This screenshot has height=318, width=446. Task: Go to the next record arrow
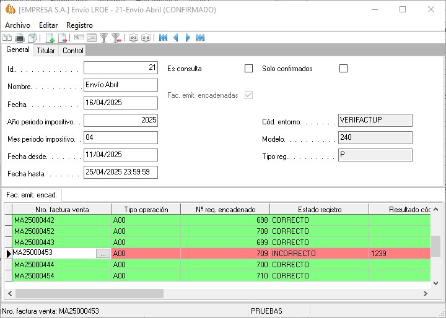tap(188, 38)
